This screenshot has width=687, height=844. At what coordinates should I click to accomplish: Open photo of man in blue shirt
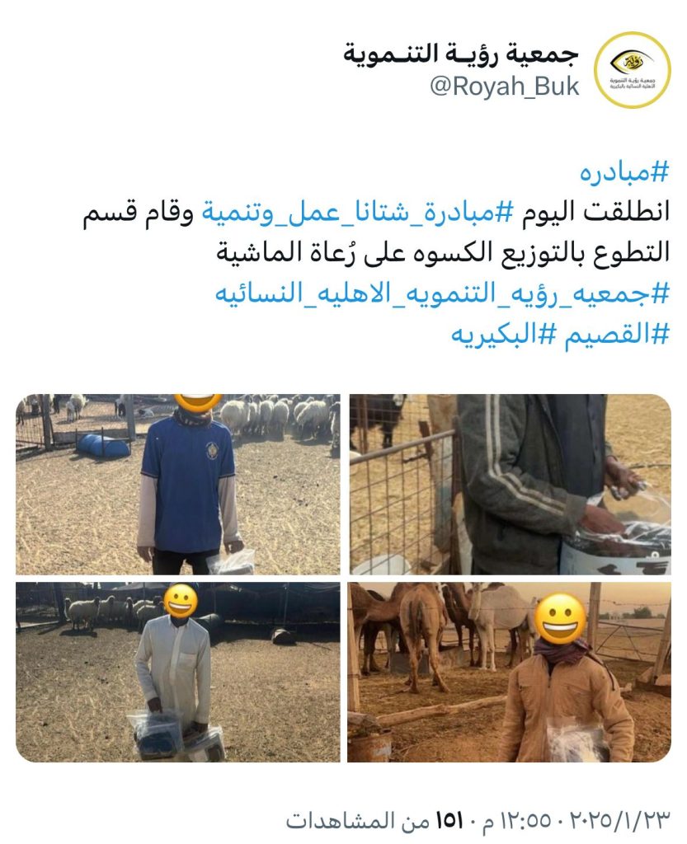click(177, 485)
